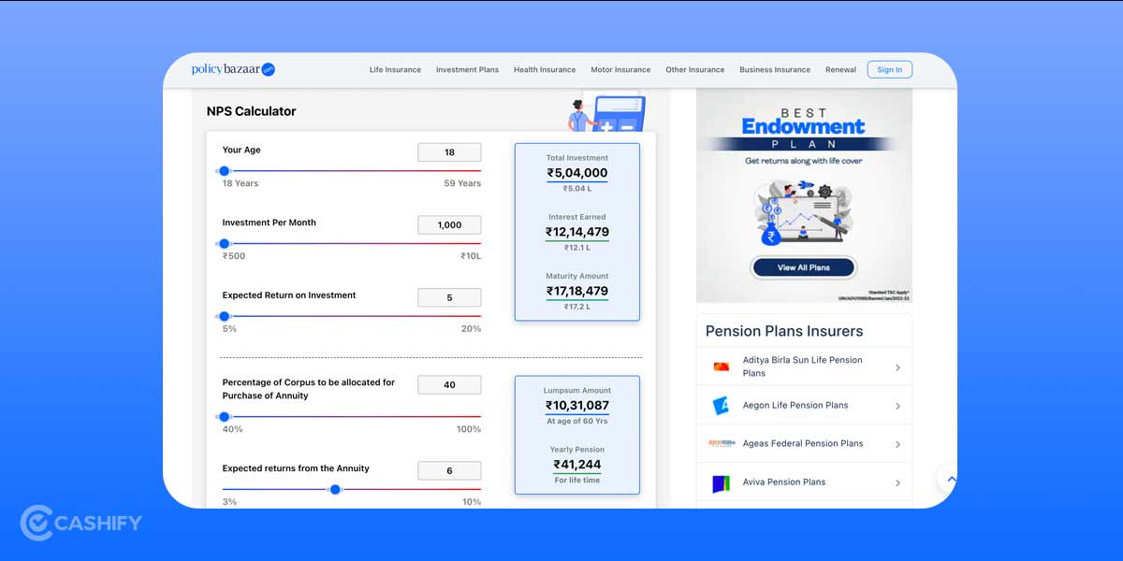Open the Health Insurance menu
Image resolution: width=1123 pixels, height=561 pixels.
[545, 69]
